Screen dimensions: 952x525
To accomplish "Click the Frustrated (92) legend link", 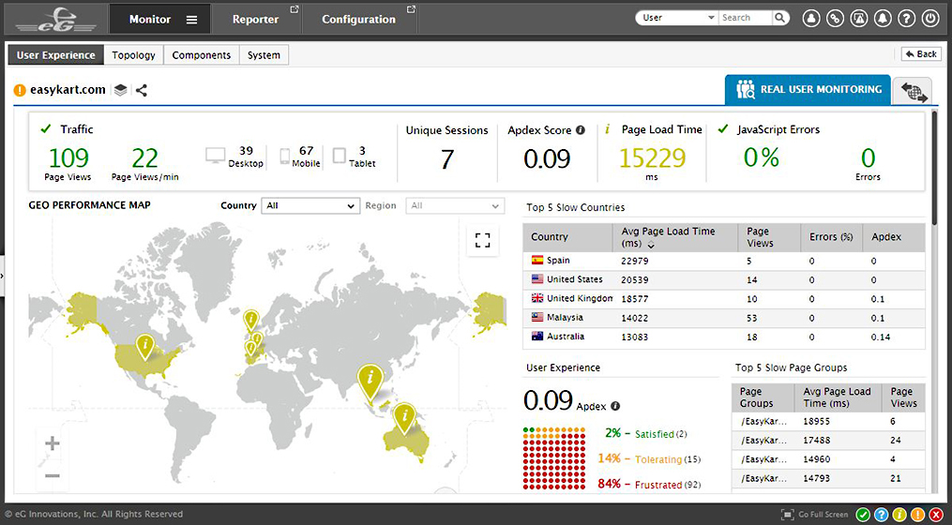I will pyautogui.click(x=668, y=485).
